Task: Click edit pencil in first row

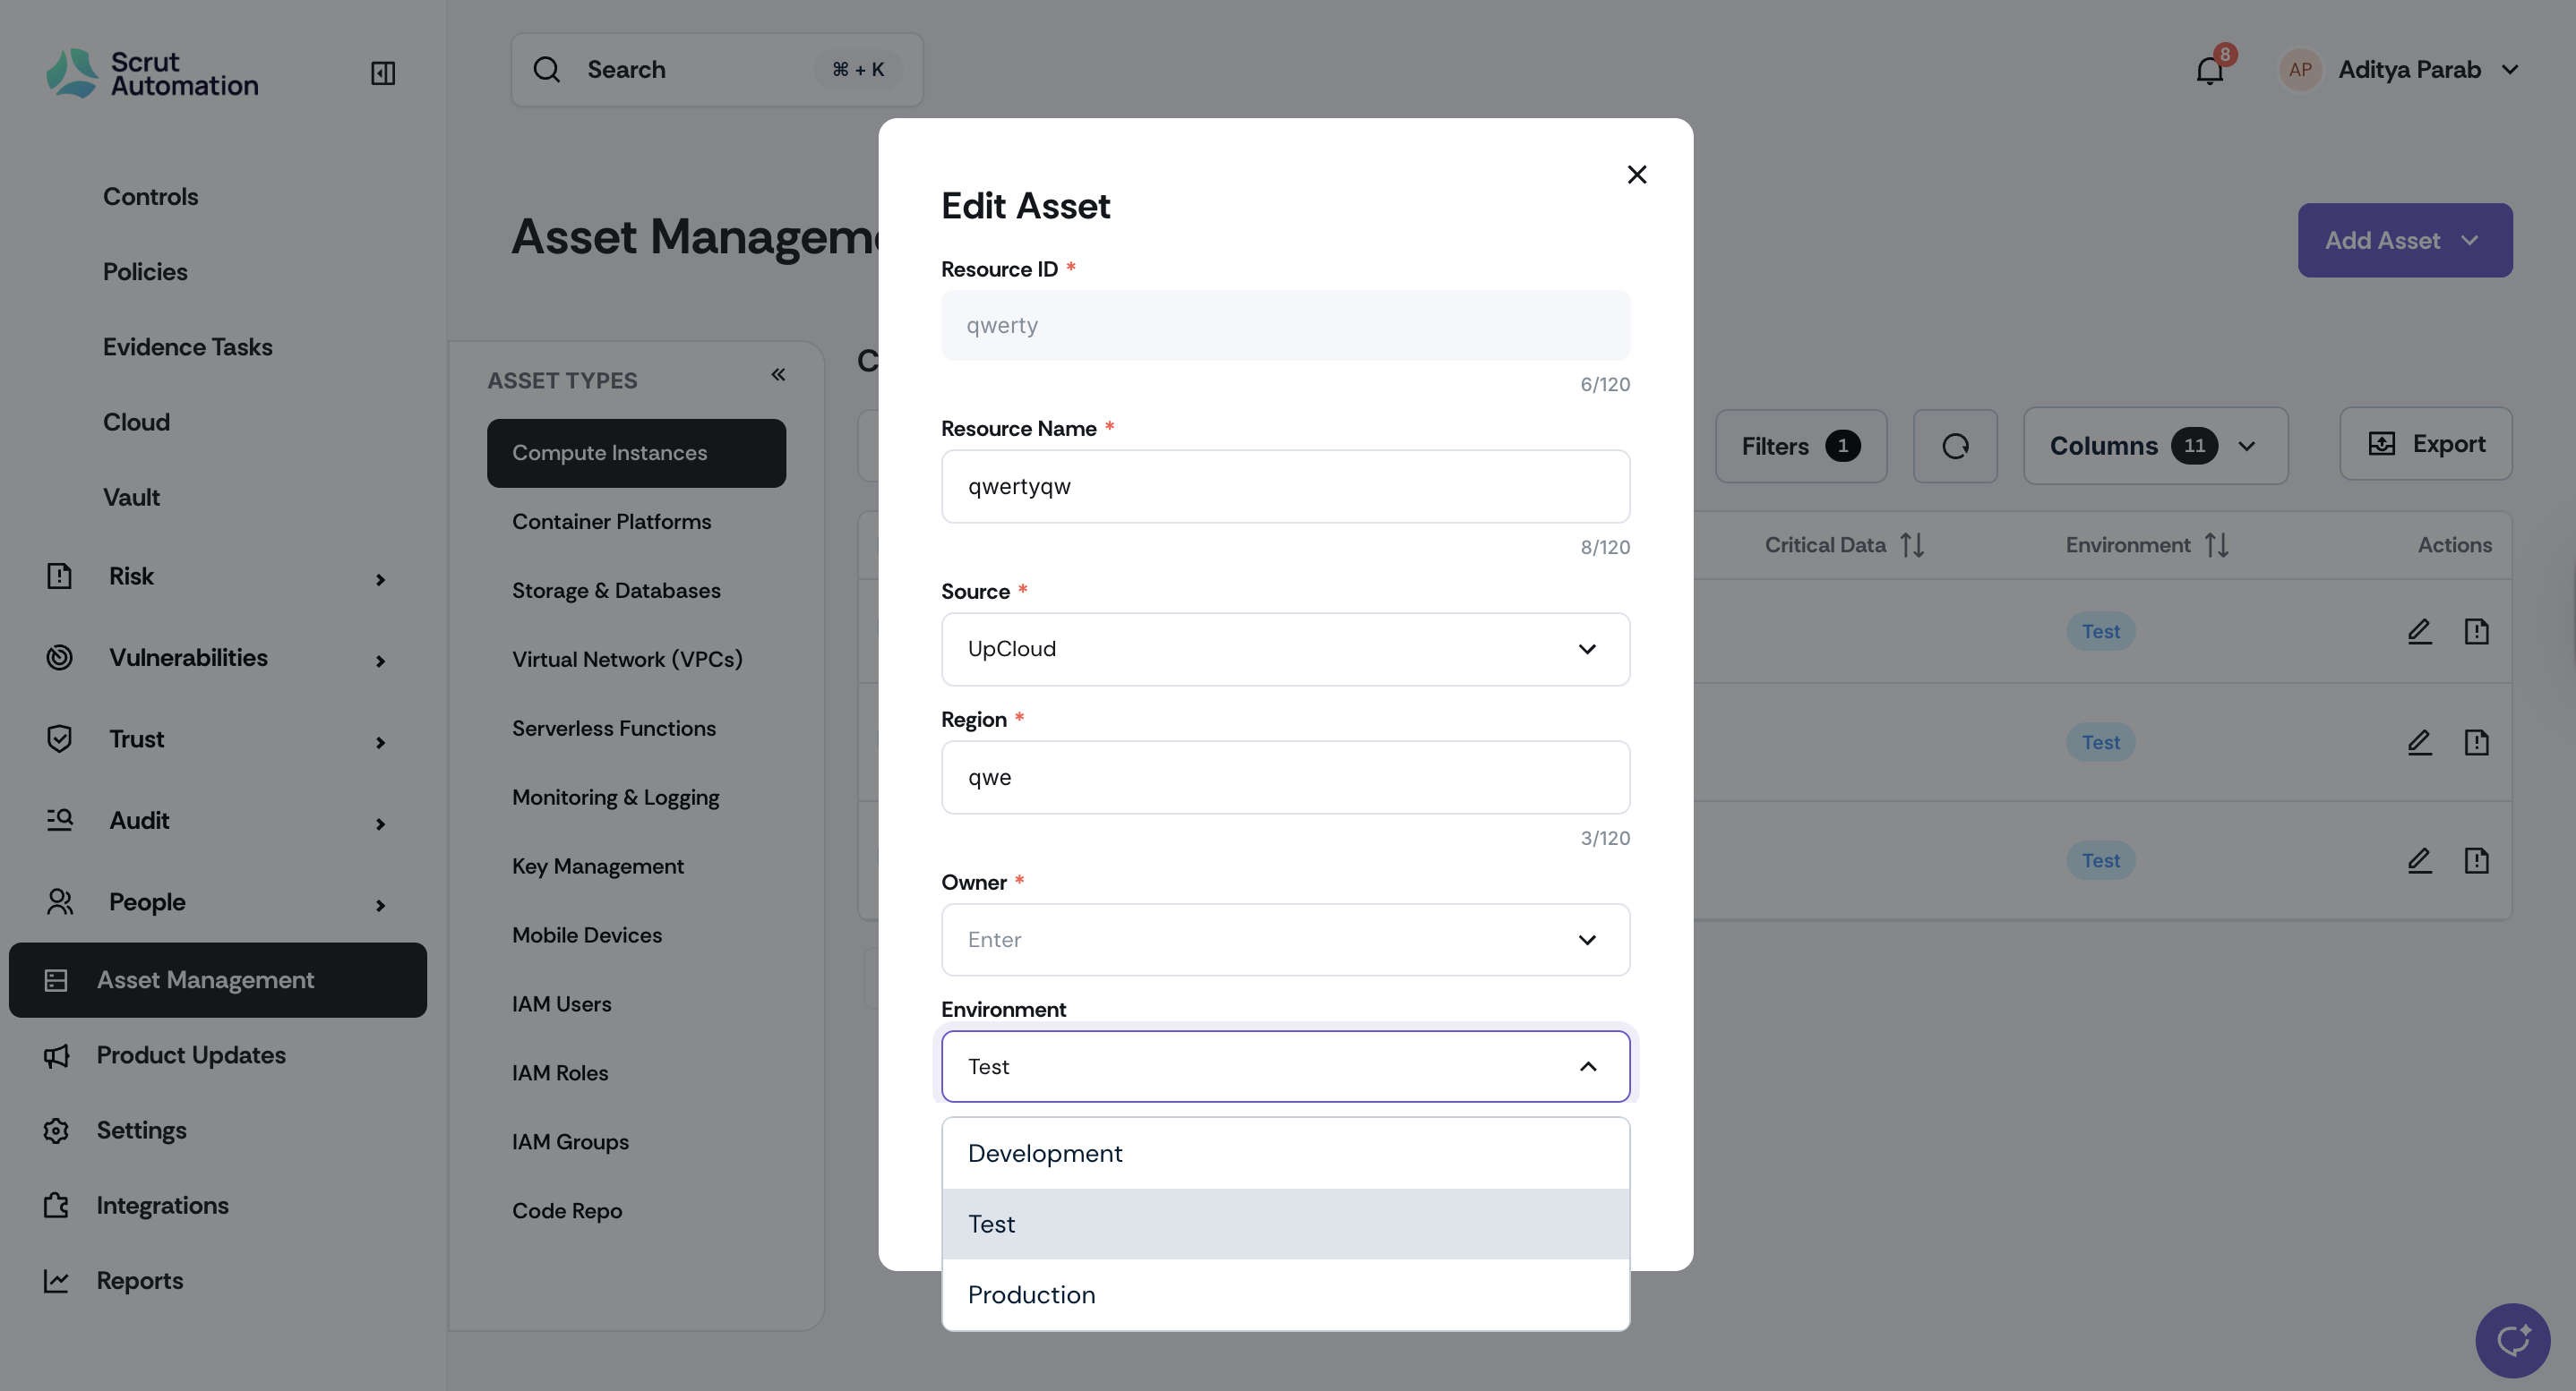Action: tap(2419, 632)
